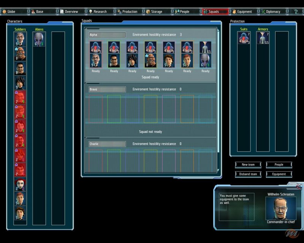Open the help question mark icon

click(x=296, y=11)
